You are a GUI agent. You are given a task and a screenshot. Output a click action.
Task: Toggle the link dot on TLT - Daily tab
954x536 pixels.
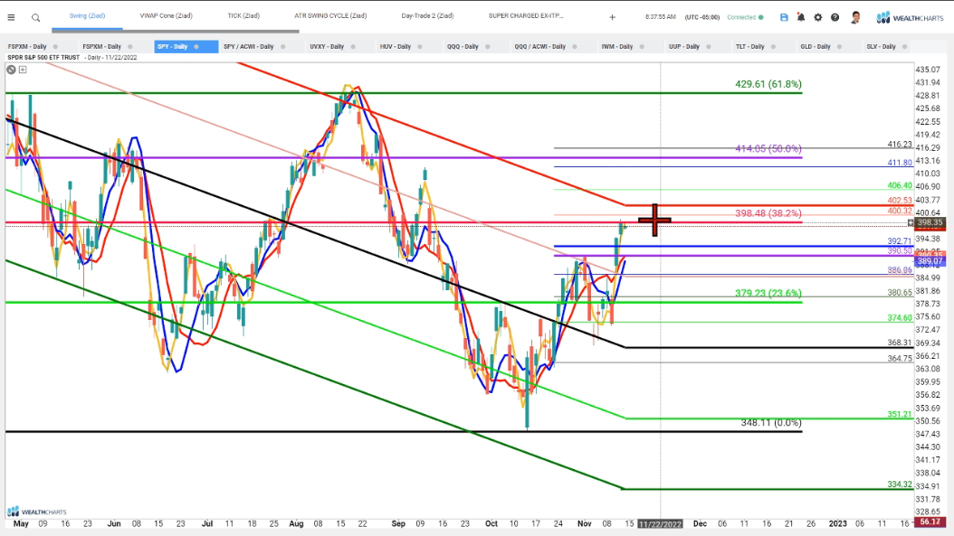(x=773, y=46)
